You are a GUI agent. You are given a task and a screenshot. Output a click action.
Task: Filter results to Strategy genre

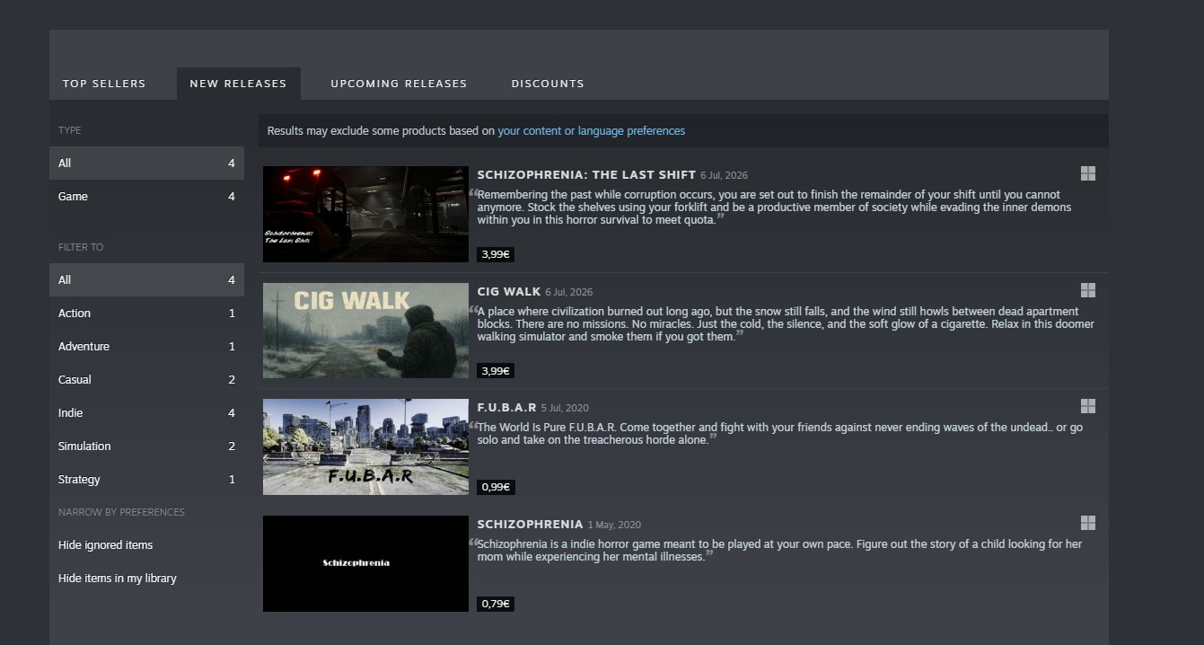click(x=146, y=480)
